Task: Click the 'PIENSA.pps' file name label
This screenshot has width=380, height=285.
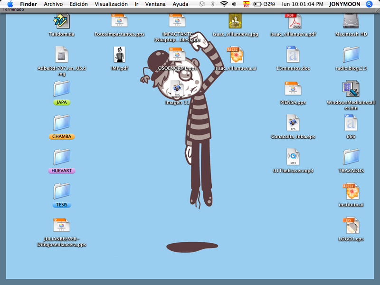Action: point(293,102)
